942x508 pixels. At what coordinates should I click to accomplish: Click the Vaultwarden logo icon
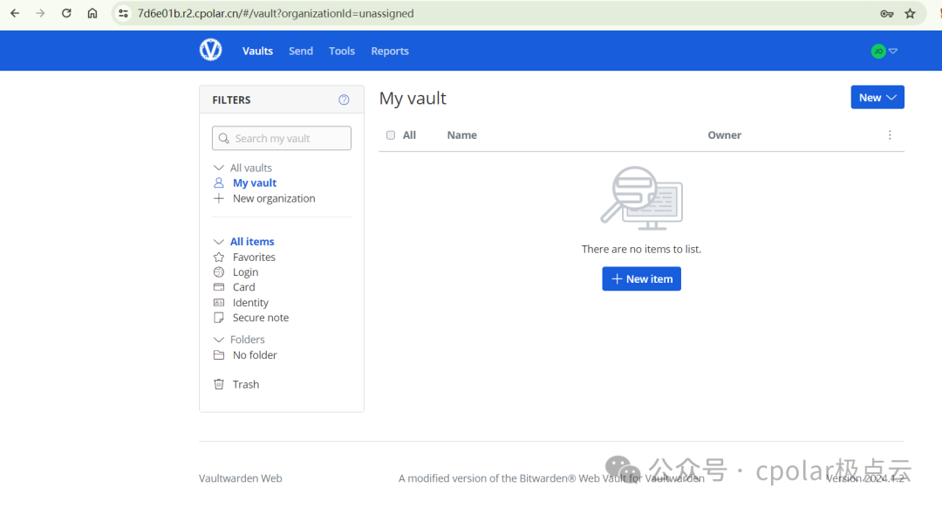pyautogui.click(x=210, y=51)
